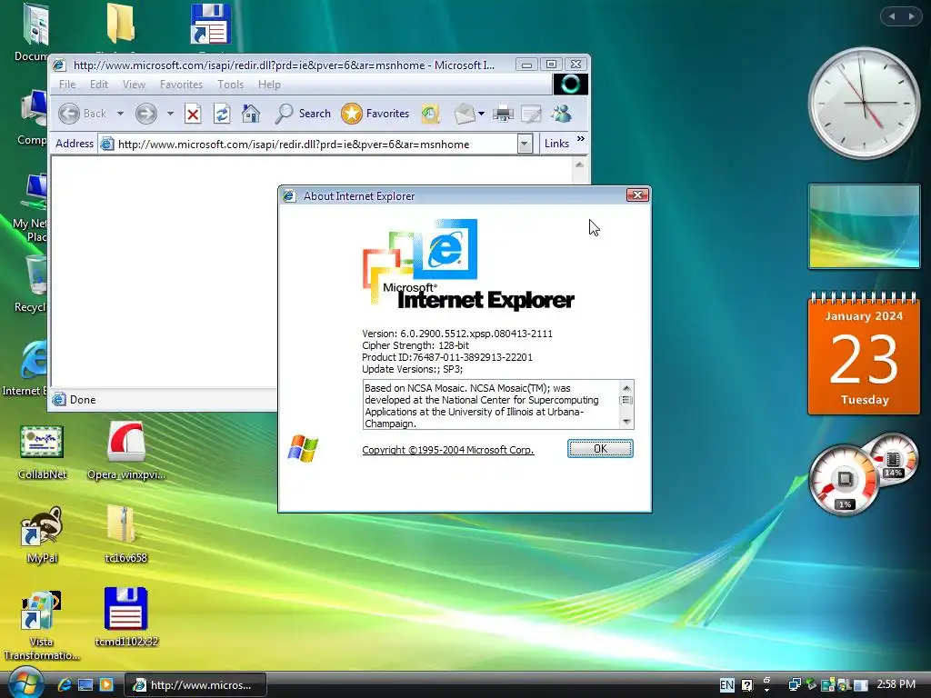This screenshot has width=931, height=698.
Task: Select the tcmd1102x32 floppy disk icon
Action: click(125, 617)
